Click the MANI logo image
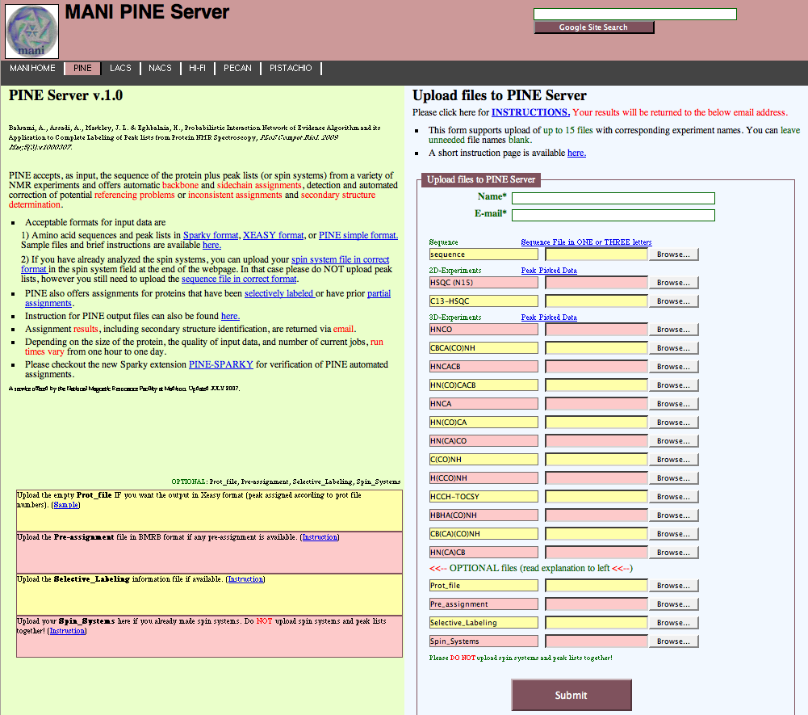 (32, 31)
